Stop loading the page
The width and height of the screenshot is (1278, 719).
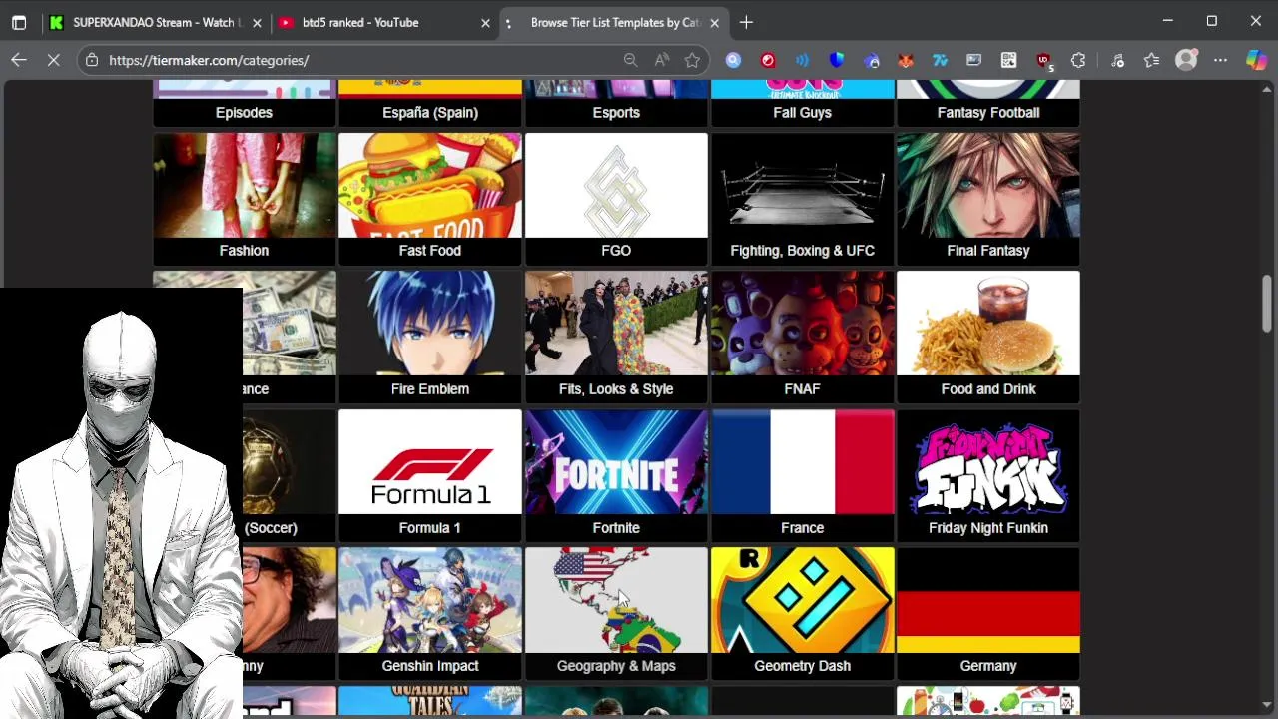tap(54, 60)
